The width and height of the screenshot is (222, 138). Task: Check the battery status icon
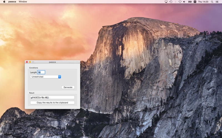pyautogui.click(x=190, y=2)
